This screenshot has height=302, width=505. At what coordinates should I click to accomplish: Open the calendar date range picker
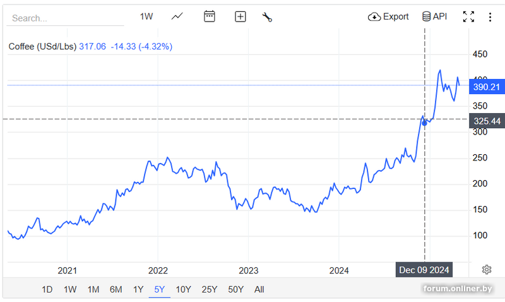[210, 16]
